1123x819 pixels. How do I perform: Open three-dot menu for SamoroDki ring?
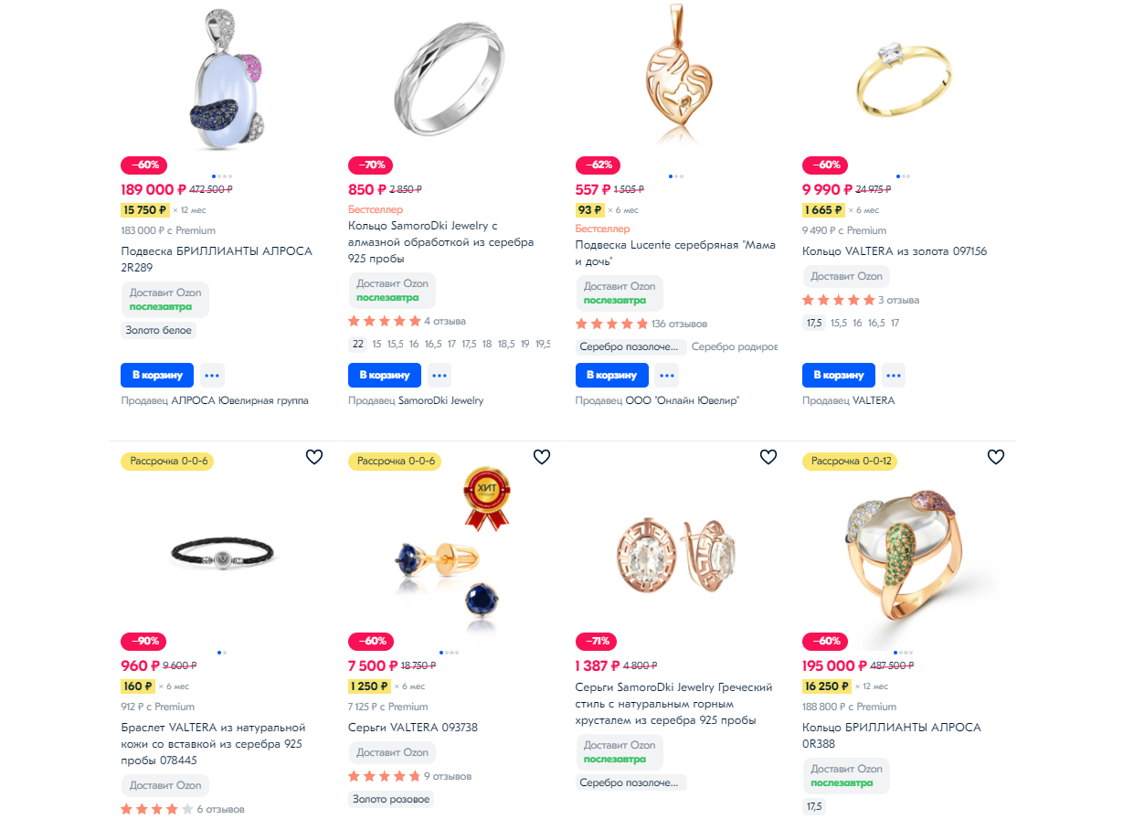point(440,375)
